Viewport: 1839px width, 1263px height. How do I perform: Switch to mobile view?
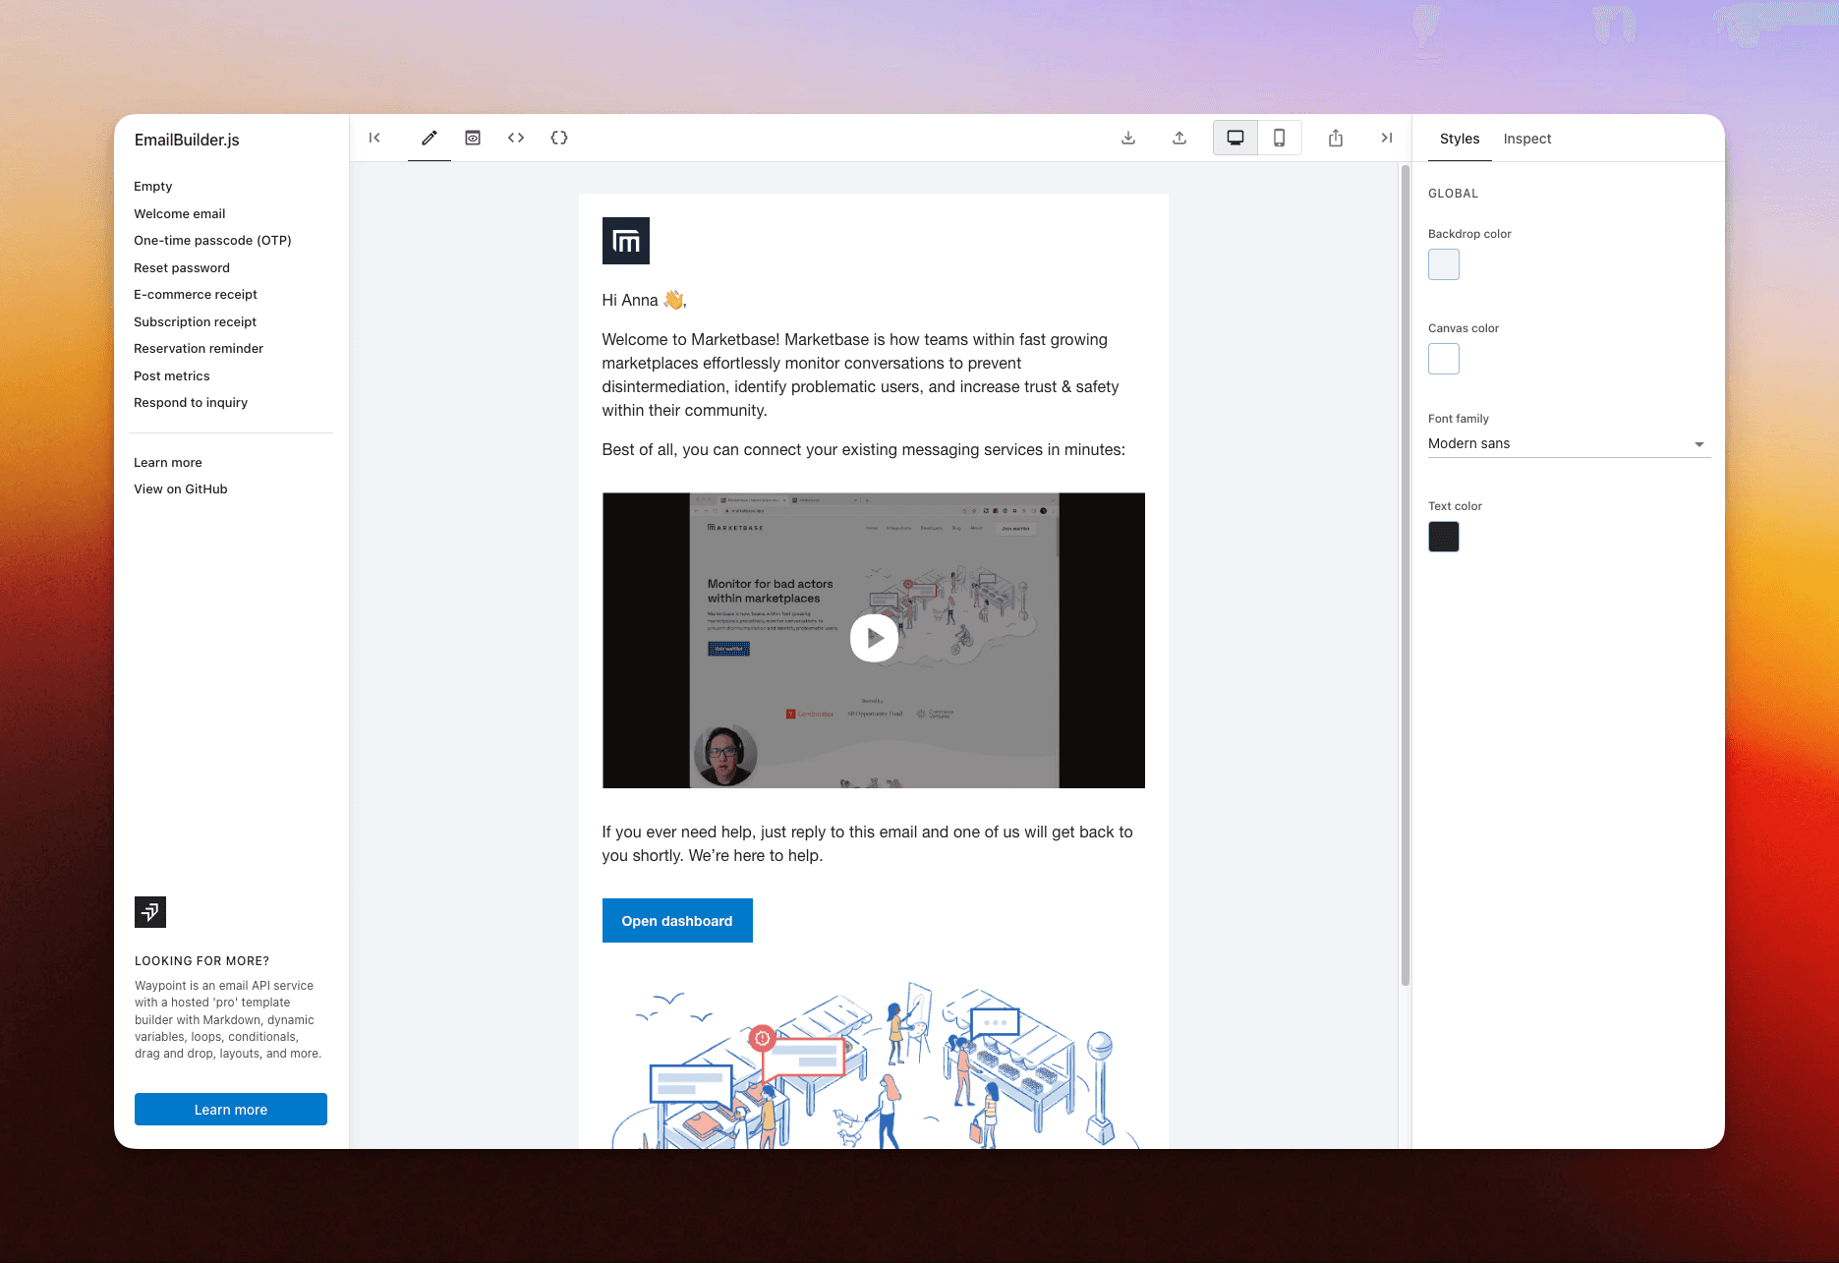coord(1280,138)
